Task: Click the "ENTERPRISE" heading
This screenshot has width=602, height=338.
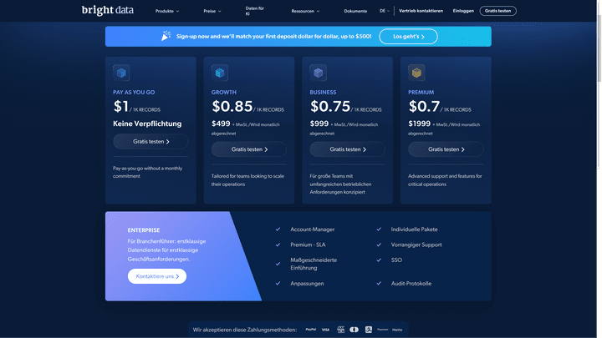Action: click(144, 230)
